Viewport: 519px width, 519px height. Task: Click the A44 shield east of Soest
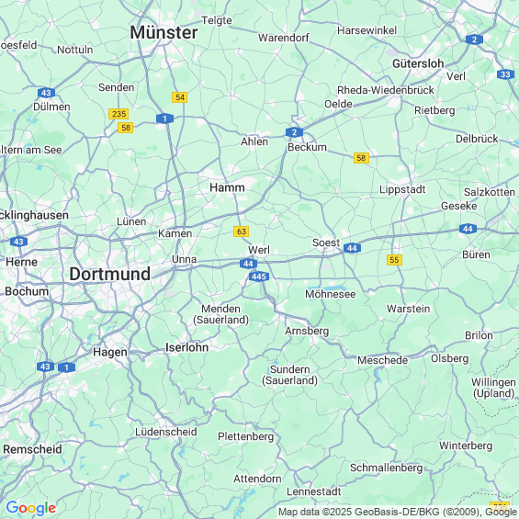tap(352, 248)
